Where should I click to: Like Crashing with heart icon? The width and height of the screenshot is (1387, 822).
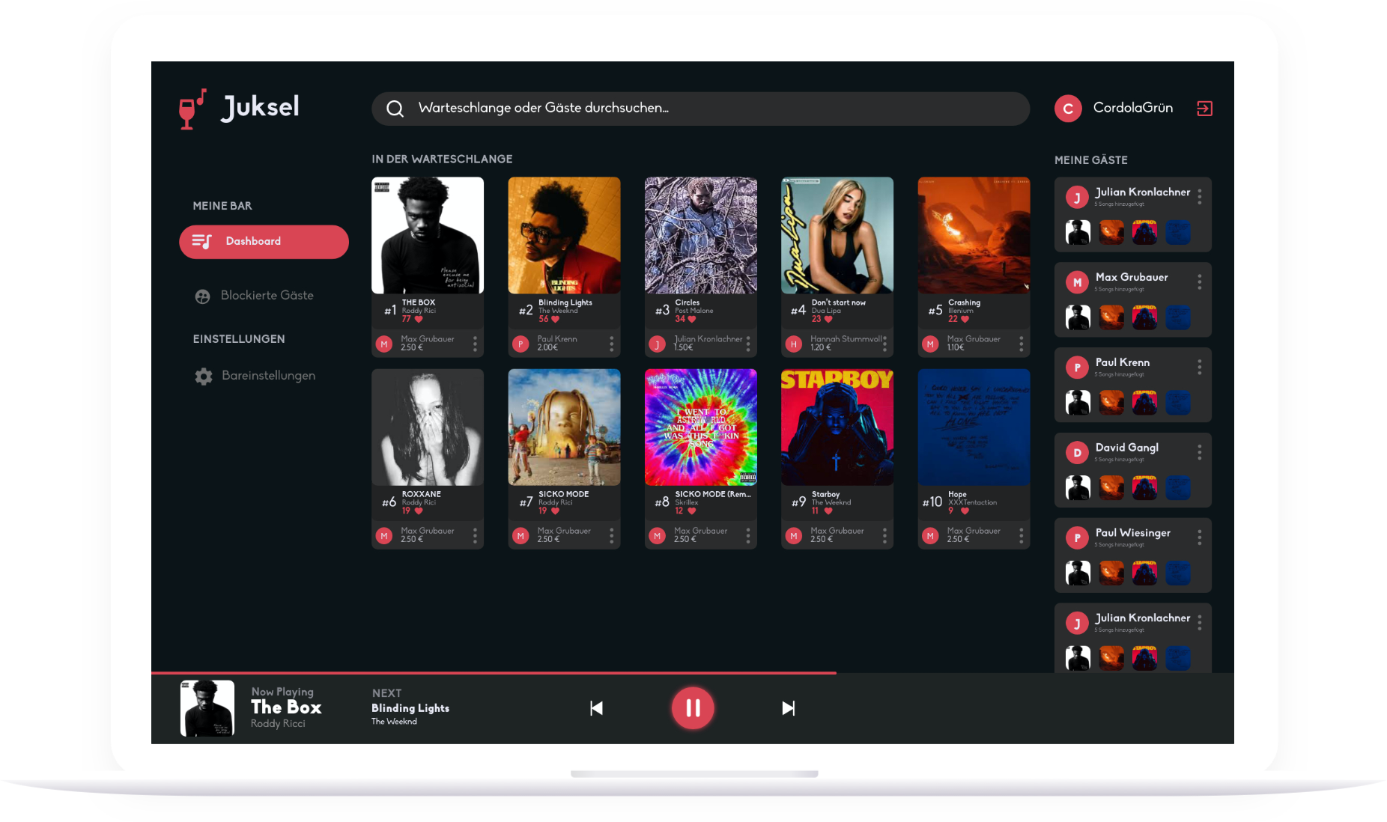pos(965,320)
